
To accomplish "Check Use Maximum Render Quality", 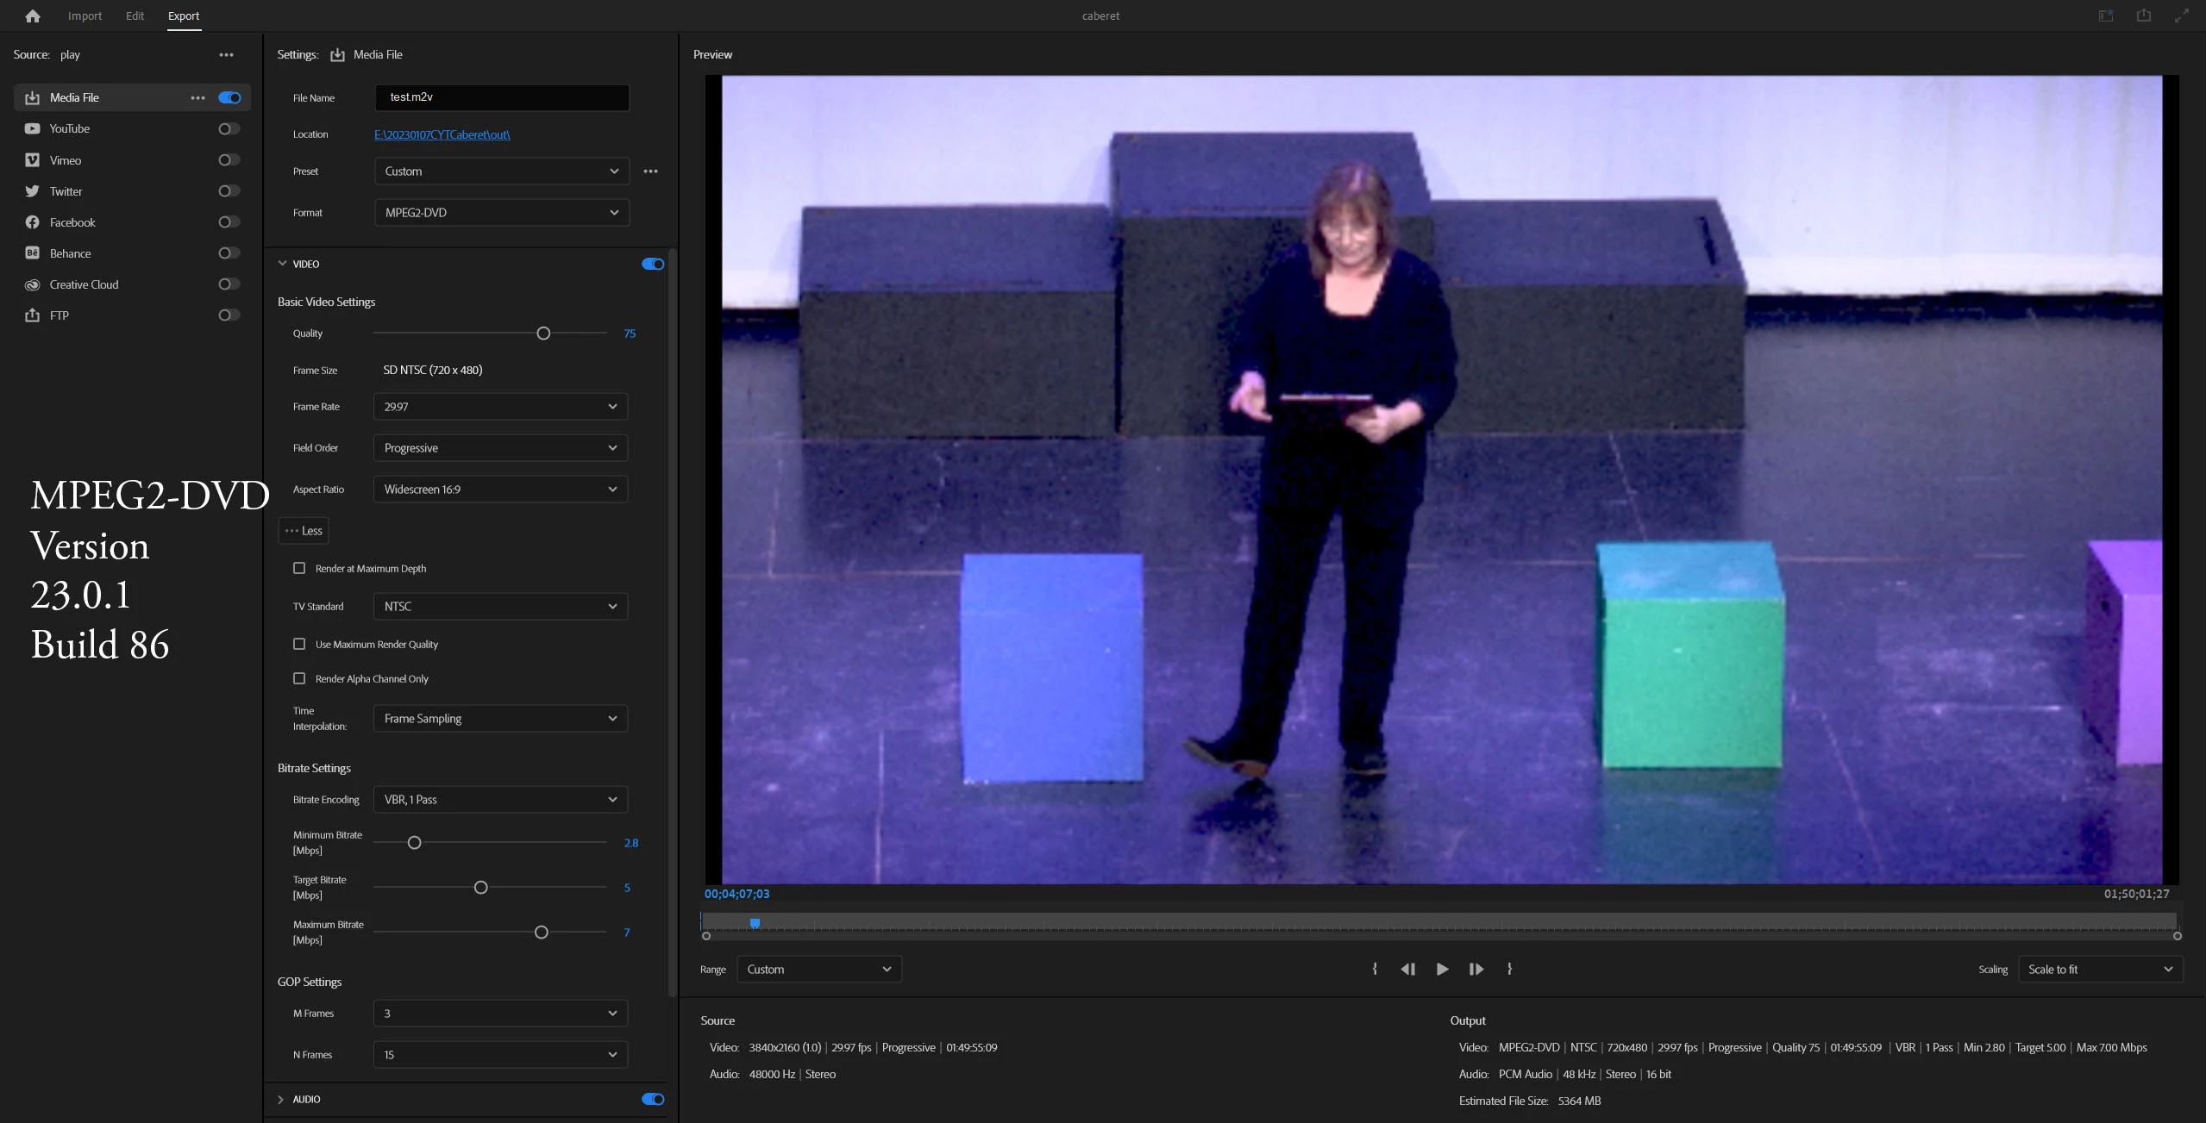I will point(299,644).
